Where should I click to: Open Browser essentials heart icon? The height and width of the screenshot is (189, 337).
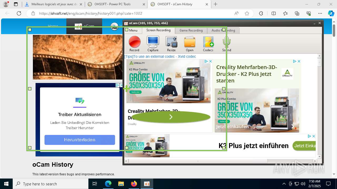(309, 13)
